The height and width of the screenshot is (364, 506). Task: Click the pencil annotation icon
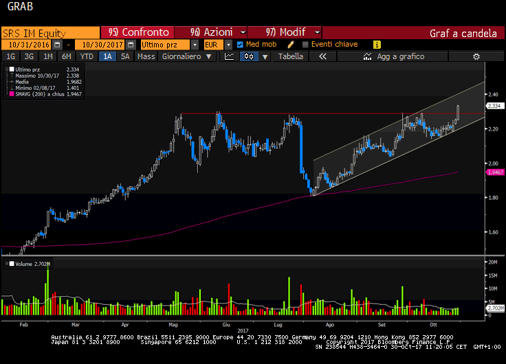(x=291, y=45)
